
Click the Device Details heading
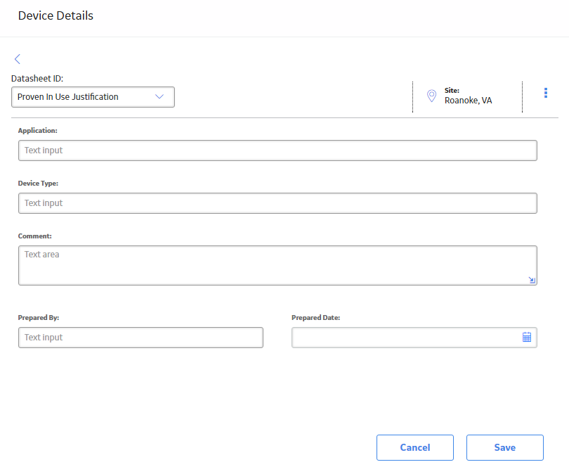tap(55, 15)
